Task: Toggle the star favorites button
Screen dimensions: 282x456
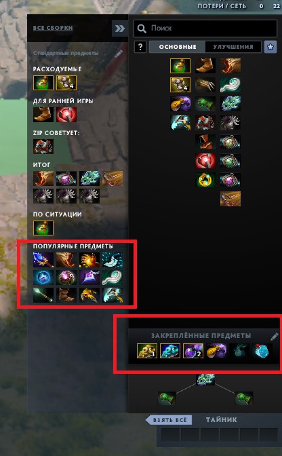Action: pyautogui.click(x=270, y=47)
